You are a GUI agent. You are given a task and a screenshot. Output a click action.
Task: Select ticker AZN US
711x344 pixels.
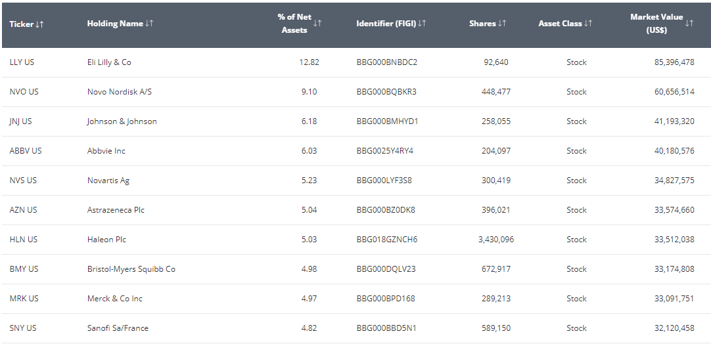tap(24, 210)
